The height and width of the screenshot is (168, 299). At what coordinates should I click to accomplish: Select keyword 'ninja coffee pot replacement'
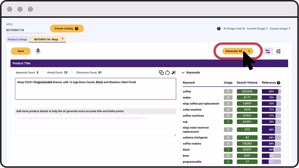201,104
